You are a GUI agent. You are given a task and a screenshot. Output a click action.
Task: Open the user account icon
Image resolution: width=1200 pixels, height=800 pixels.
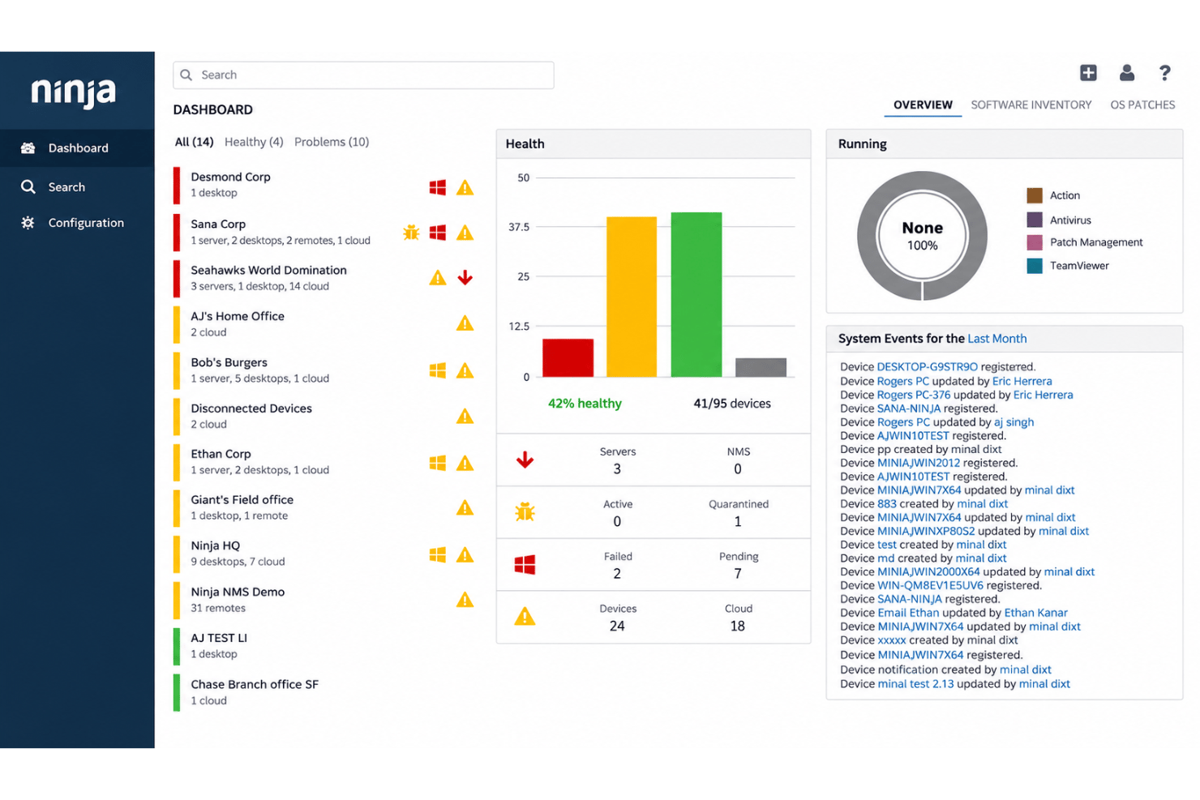click(1127, 73)
